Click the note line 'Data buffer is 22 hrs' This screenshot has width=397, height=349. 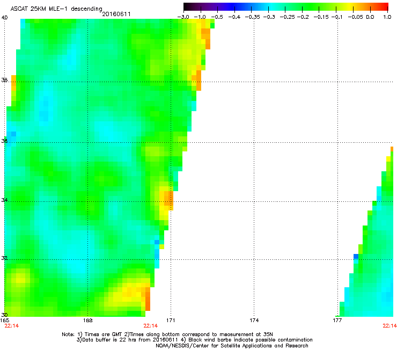tap(194, 340)
